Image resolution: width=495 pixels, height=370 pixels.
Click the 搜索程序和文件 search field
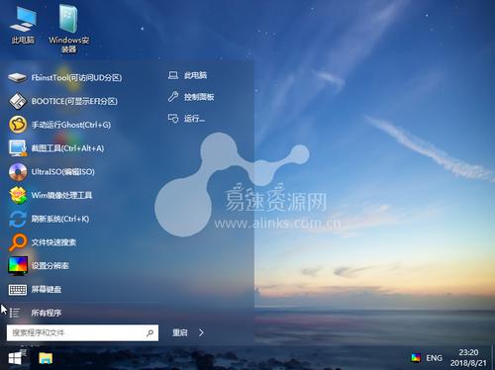pos(82,332)
